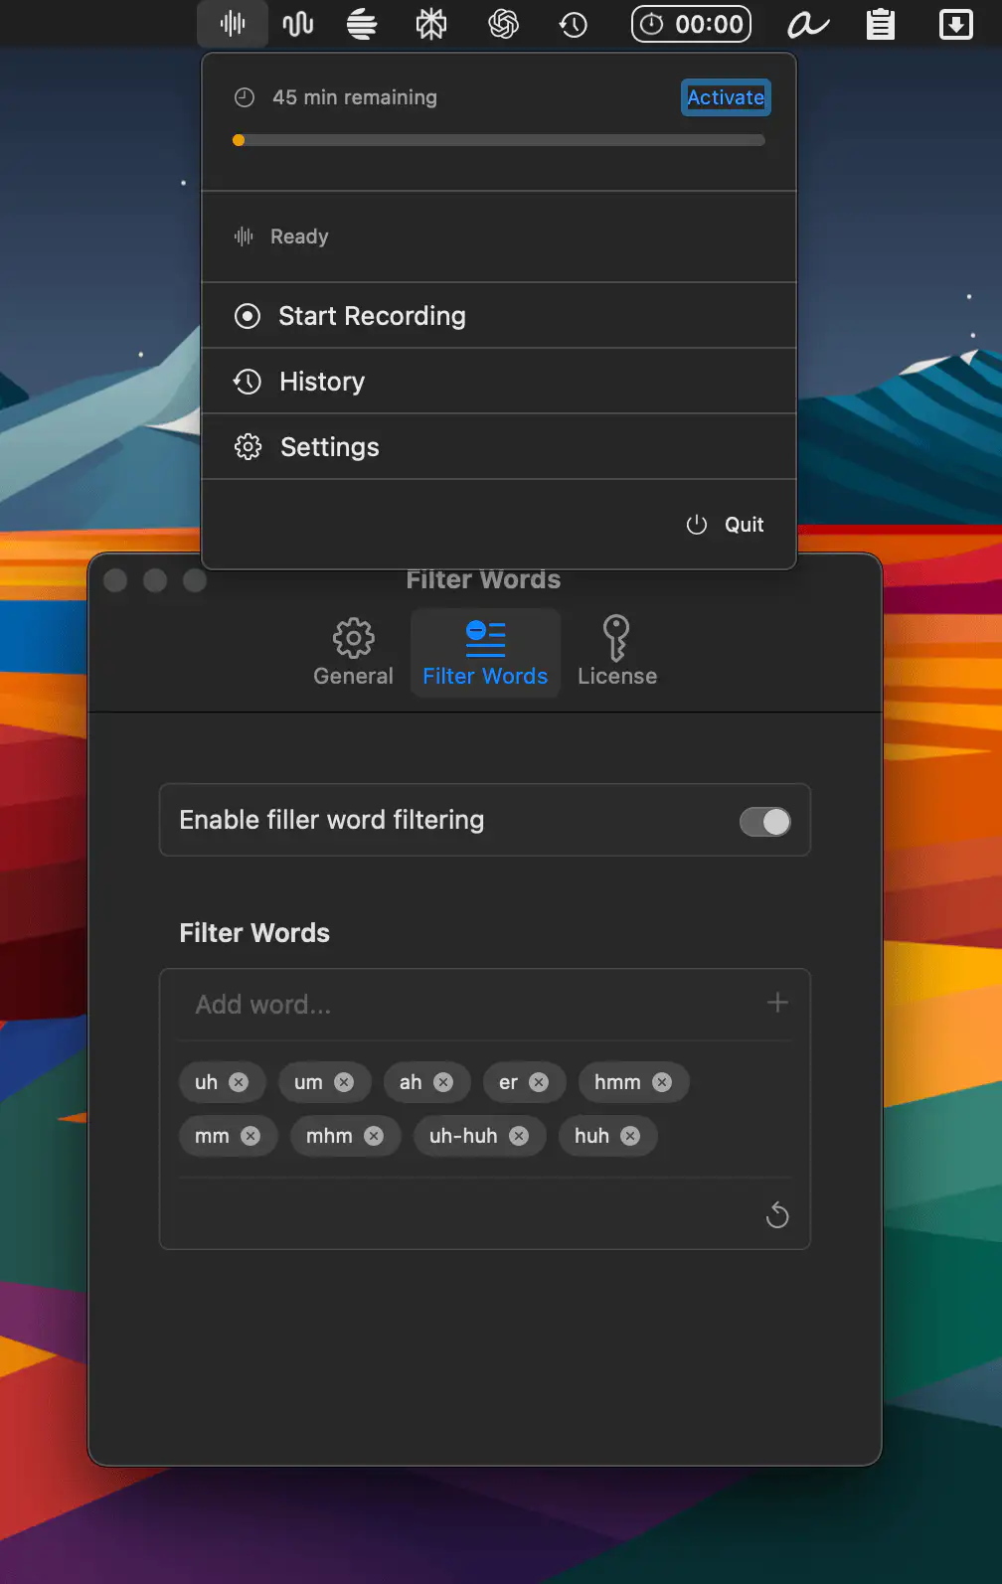Open the ChatGPT menu bar icon
Screen dimensions: 1002x1584
(504, 24)
